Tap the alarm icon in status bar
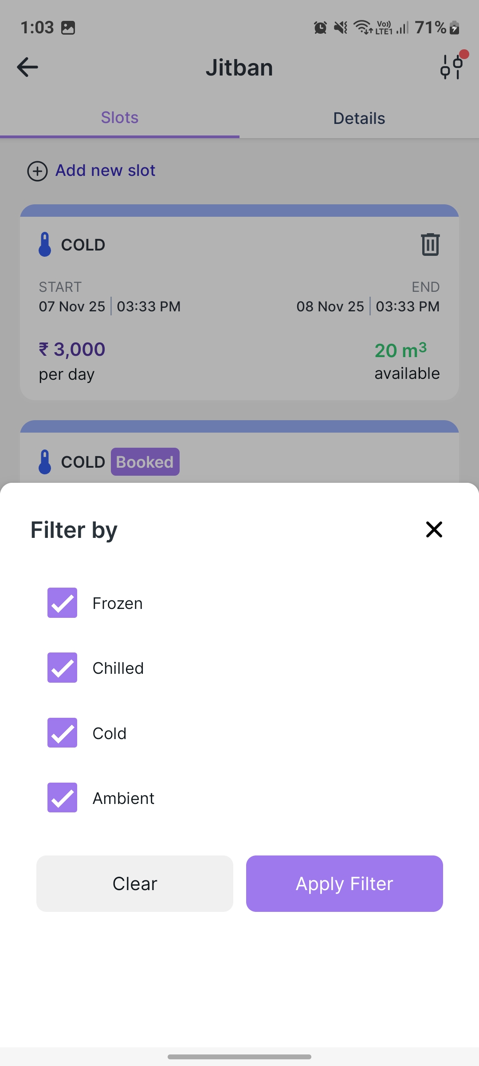 320,28
